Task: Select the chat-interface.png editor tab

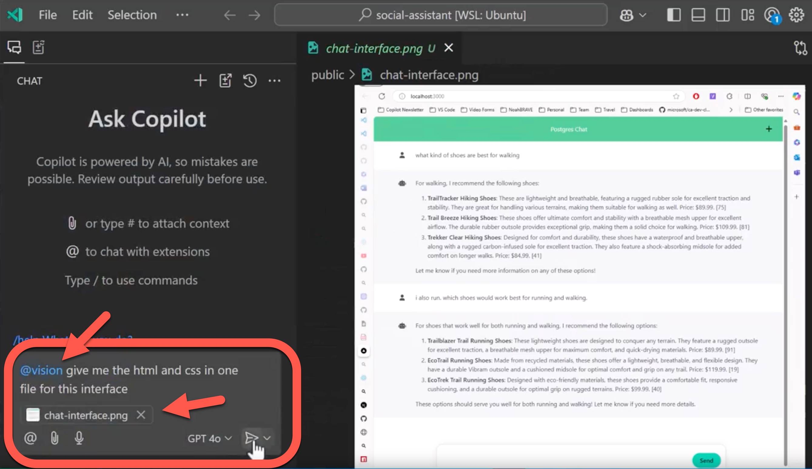Action: tap(374, 48)
